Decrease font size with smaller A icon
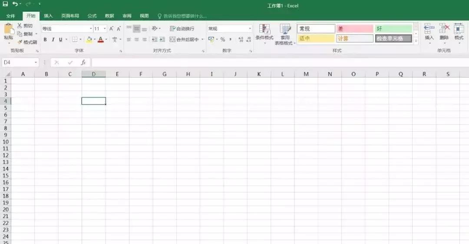Image resolution: width=469 pixels, height=244 pixels. coord(119,29)
